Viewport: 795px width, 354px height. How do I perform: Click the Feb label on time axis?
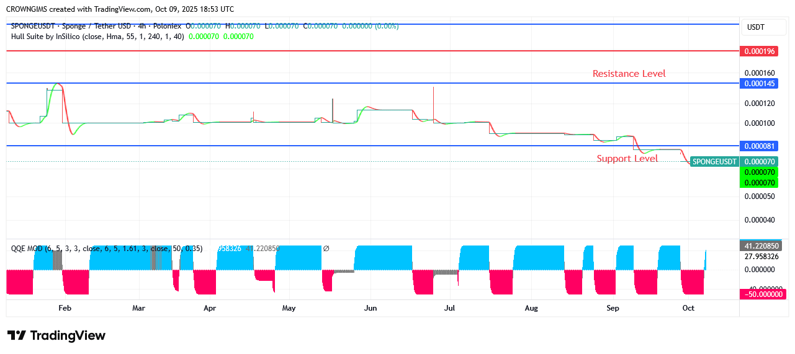(65, 308)
